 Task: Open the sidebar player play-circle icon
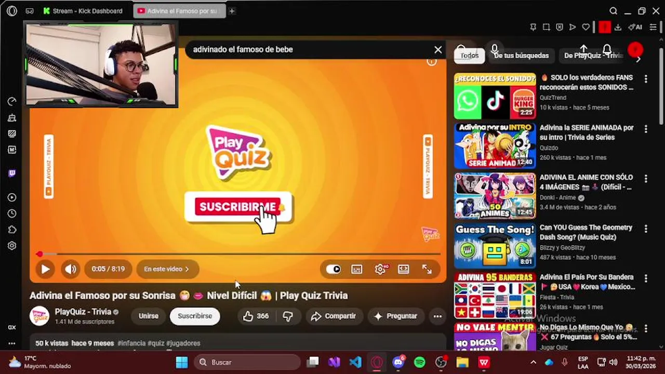(x=12, y=197)
